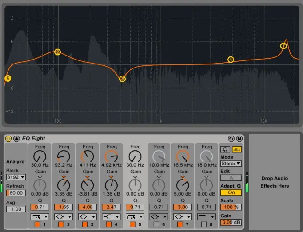Save the preset with the disk icon

[x=239, y=139]
